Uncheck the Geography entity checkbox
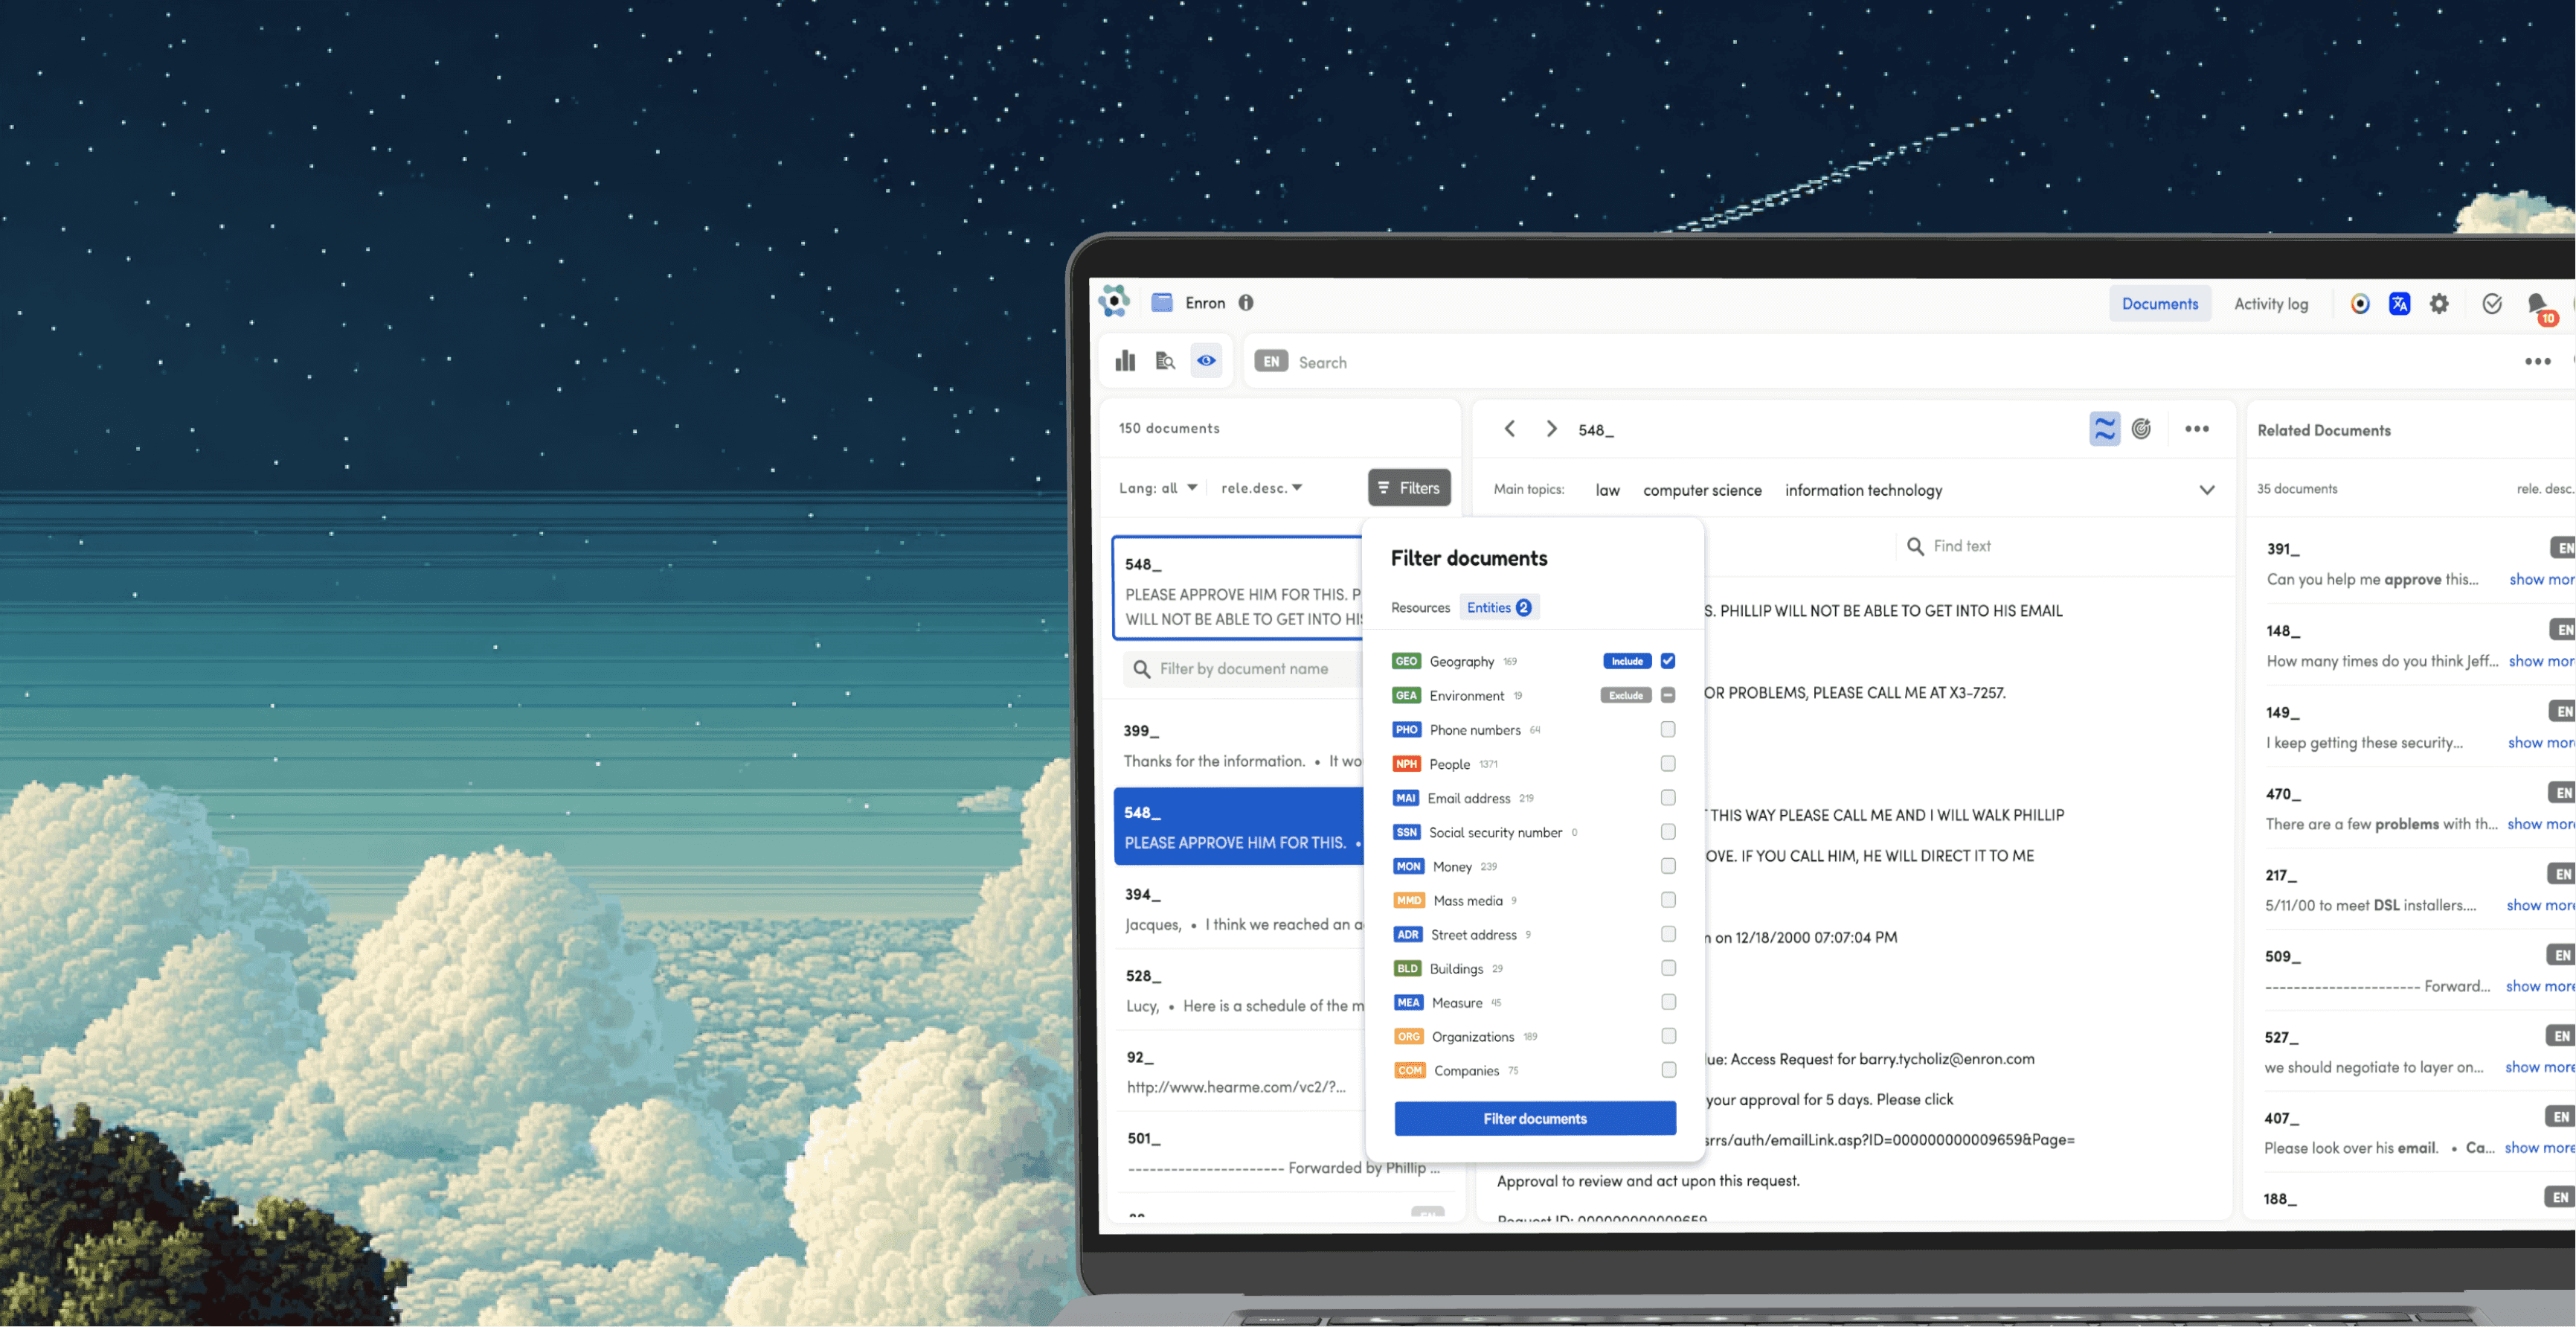The width and height of the screenshot is (2576, 1327). [1667, 660]
